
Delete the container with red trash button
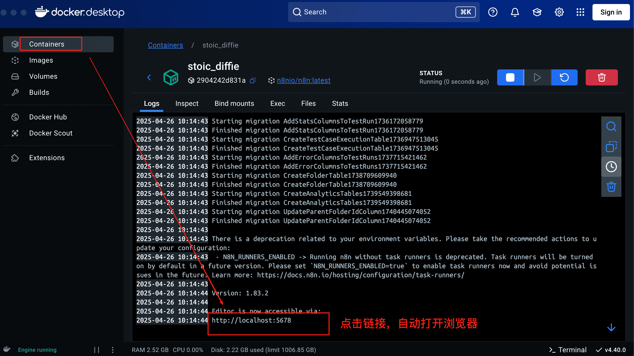(x=602, y=77)
